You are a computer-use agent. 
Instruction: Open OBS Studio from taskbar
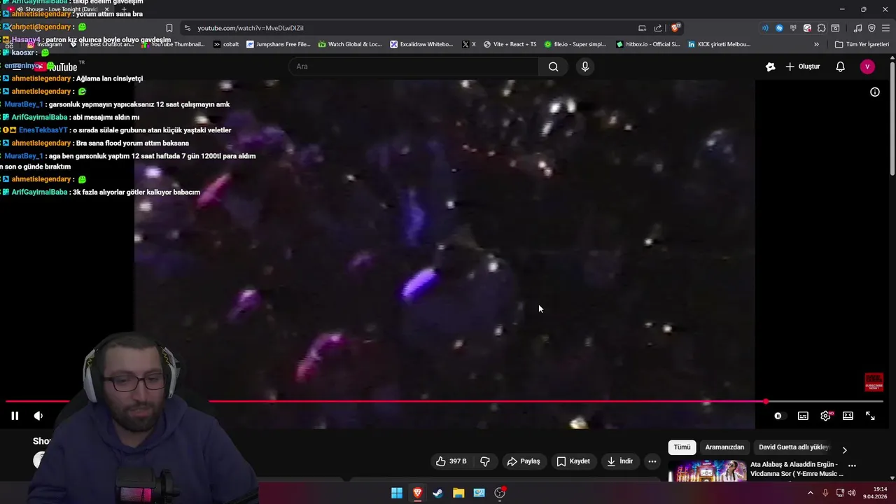point(500,493)
